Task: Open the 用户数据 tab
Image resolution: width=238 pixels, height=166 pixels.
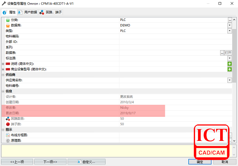Action: coord(28,12)
